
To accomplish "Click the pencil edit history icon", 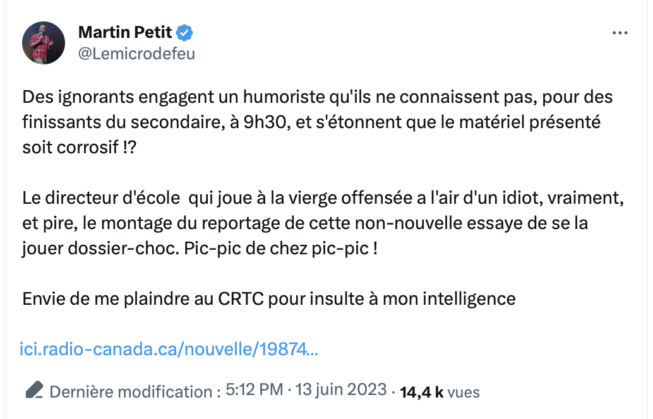I will click(34, 391).
